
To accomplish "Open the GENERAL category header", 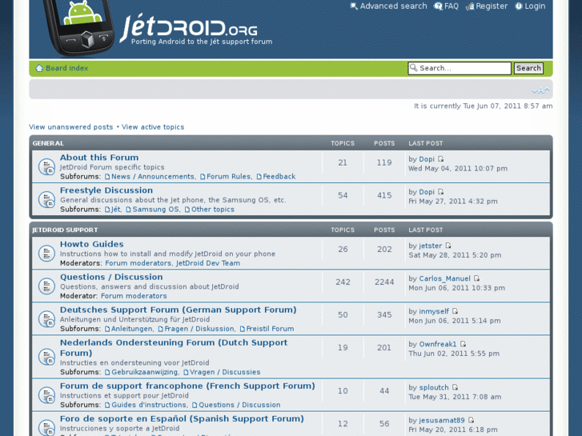I will point(48,143).
